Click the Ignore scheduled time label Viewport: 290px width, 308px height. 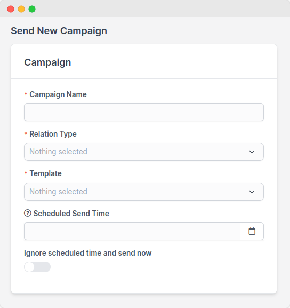tap(88, 253)
